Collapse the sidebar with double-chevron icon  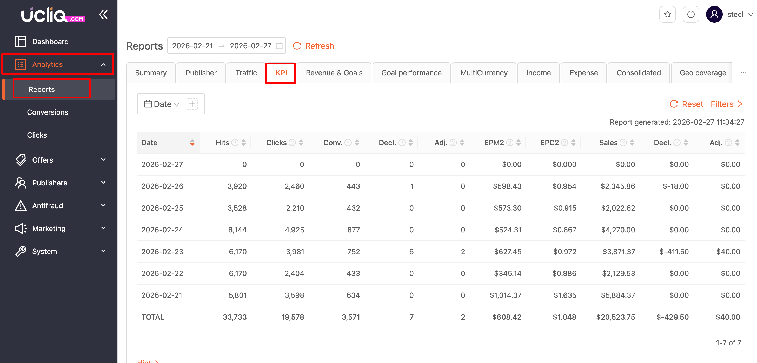pos(103,14)
